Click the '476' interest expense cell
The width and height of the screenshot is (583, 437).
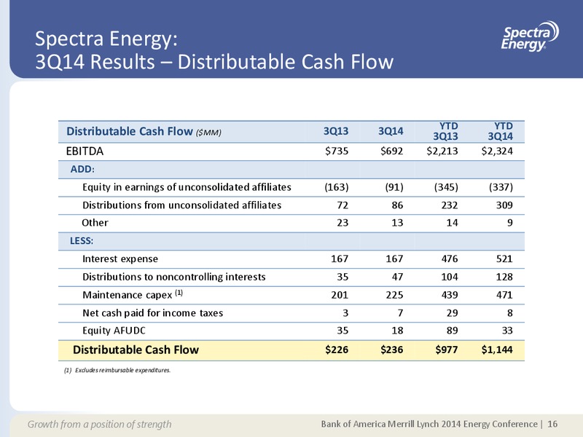[x=449, y=259]
